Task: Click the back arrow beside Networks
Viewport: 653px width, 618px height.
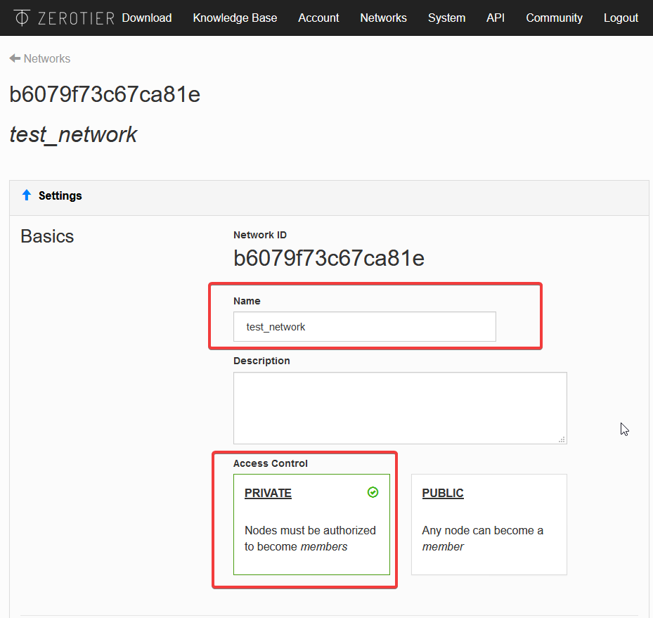Action: [x=15, y=58]
